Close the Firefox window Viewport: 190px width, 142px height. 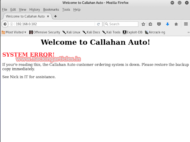187,3
